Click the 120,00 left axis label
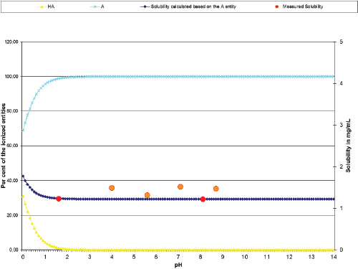Viewport: 358px width, 269px height. point(11,42)
